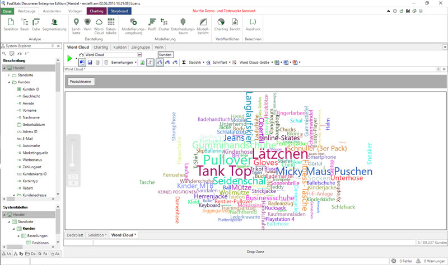Toggle the Sigma statistics button

click(184, 62)
